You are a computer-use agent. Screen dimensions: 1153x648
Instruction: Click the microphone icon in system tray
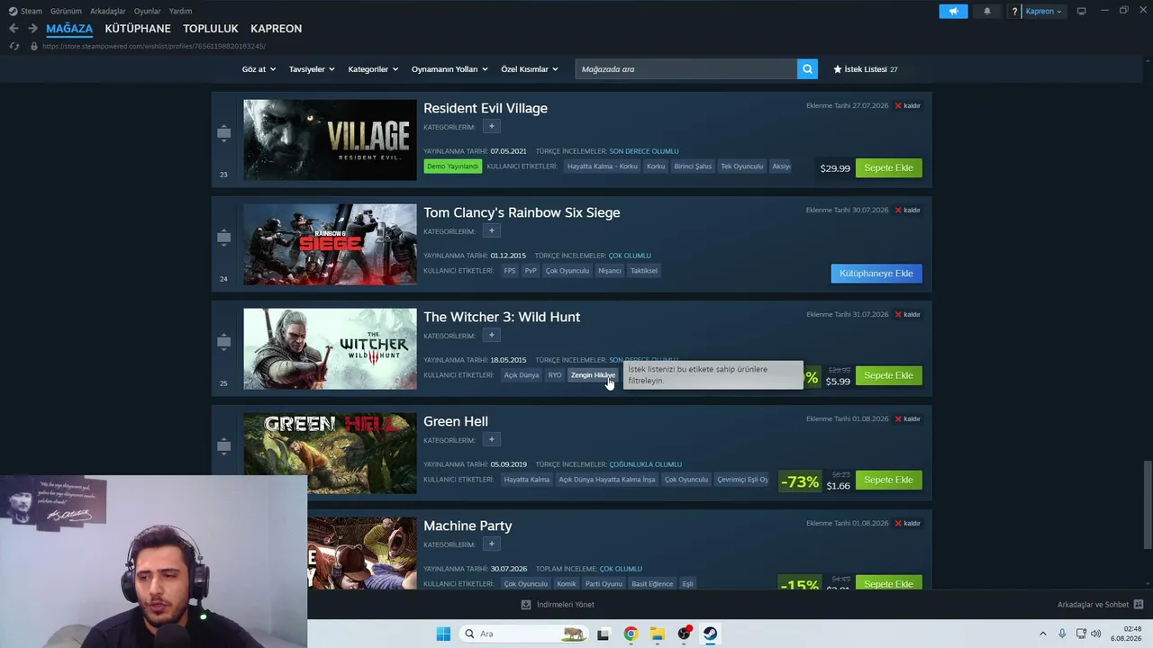click(x=1062, y=634)
